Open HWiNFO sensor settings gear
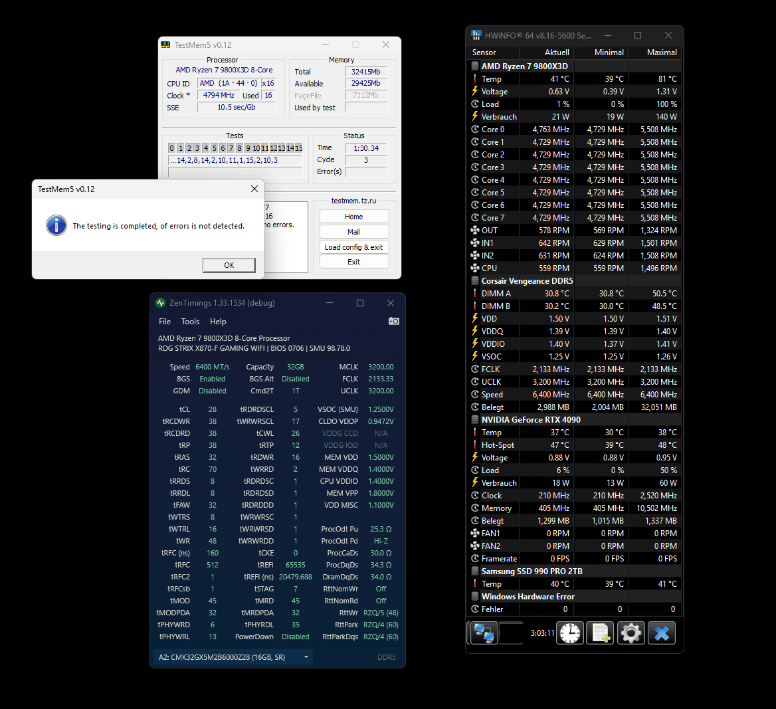 click(x=631, y=633)
